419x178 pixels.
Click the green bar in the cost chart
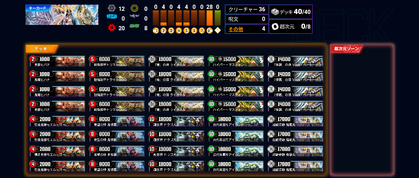point(218,18)
